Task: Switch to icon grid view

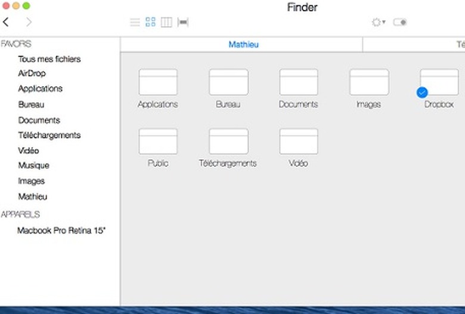Action: 151,22
